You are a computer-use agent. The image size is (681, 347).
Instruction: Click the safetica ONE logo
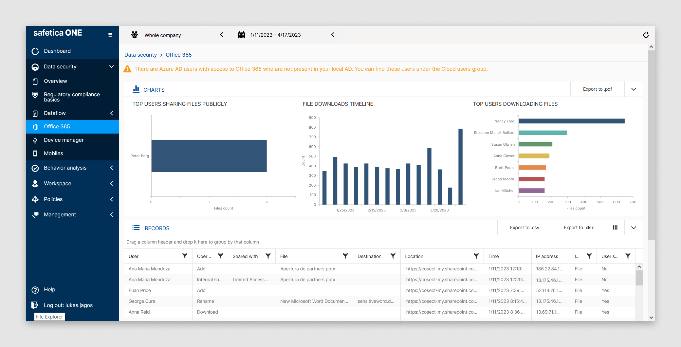tap(58, 33)
